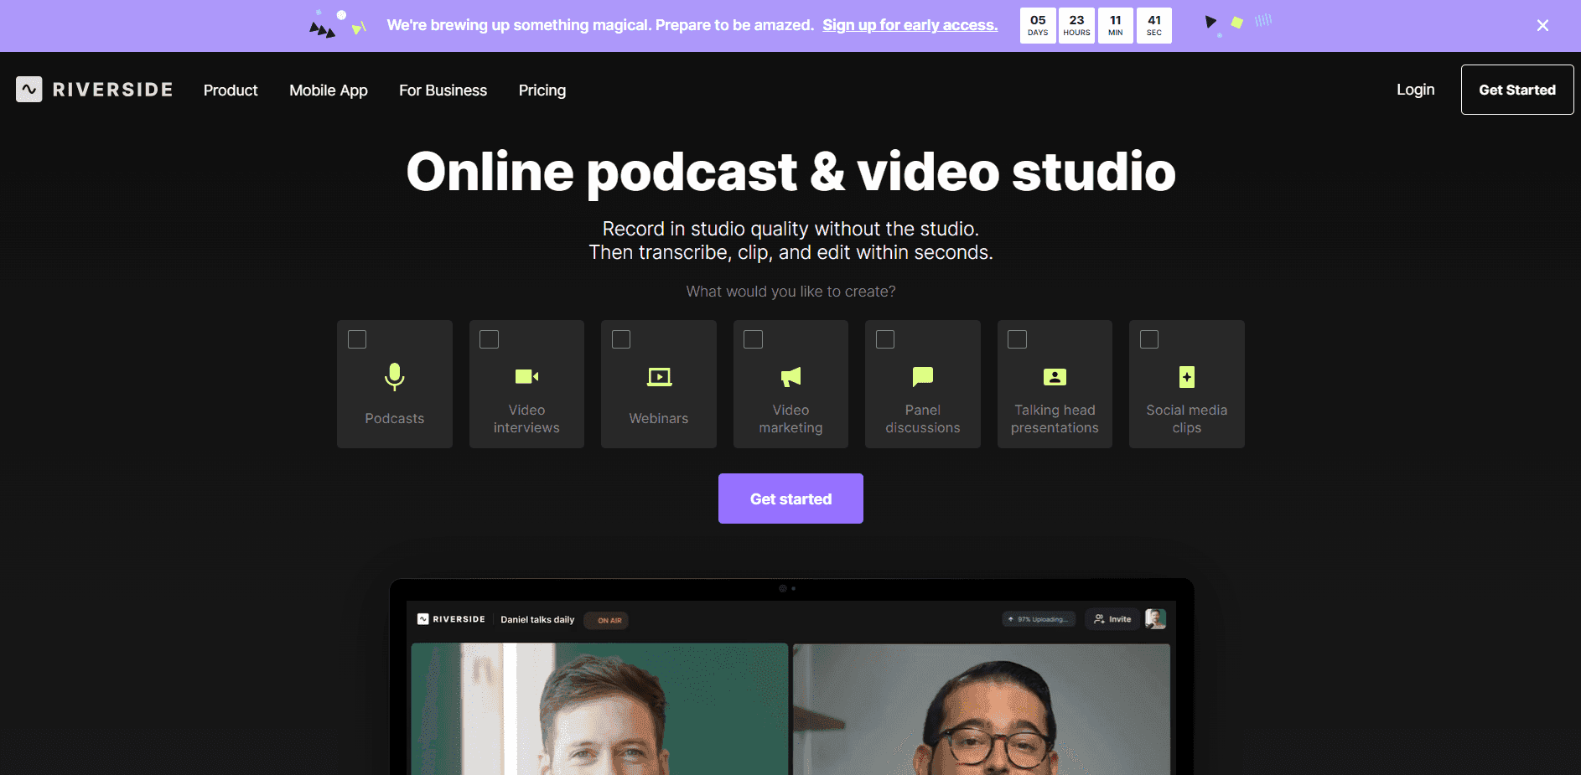The width and height of the screenshot is (1581, 775).
Task: Click the right participant video with glasses
Action: tap(982, 709)
